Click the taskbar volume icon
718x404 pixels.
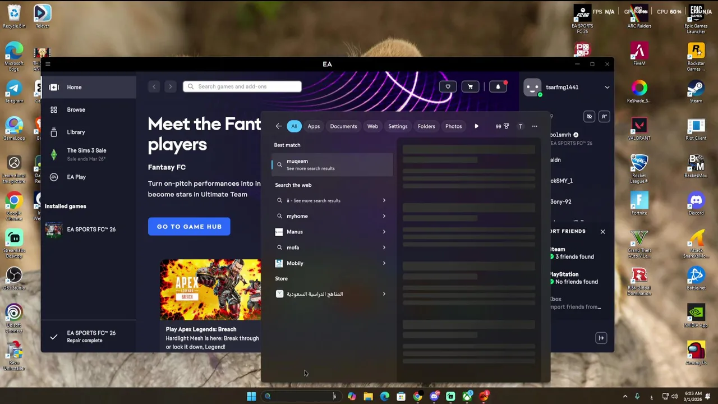pos(674,397)
